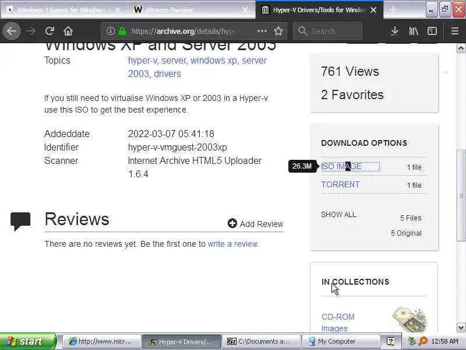Close the Winaero Tweaker tab

(x=245, y=10)
